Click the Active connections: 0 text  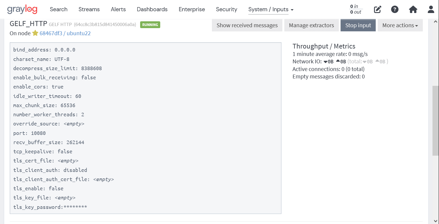click(x=328, y=69)
